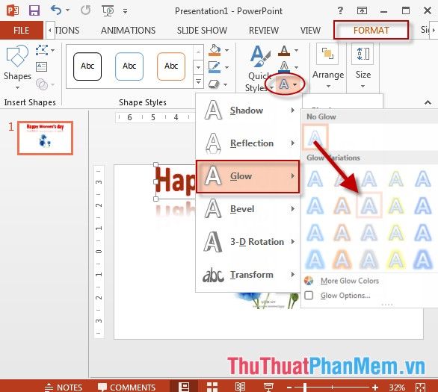
Task: Switch to the SLIDE SHOW tab
Action: pyautogui.click(x=202, y=30)
